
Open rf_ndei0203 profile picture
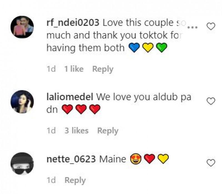point(22,27)
